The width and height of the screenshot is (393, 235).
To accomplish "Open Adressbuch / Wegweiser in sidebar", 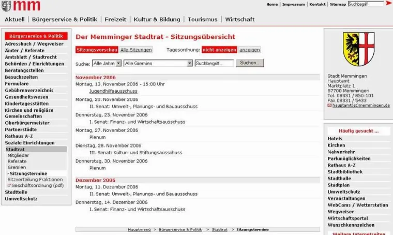I will click(x=34, y=44).
